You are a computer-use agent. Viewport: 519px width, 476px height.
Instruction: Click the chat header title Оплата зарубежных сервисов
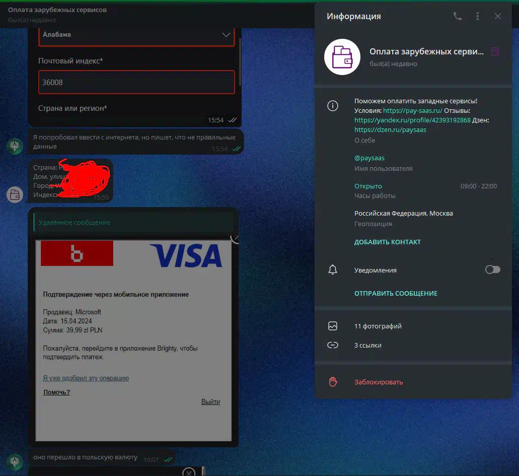click(x=57, y=10)
